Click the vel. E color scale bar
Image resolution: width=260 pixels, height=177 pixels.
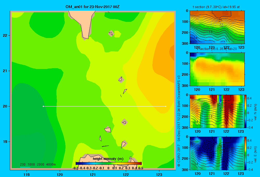245,153
